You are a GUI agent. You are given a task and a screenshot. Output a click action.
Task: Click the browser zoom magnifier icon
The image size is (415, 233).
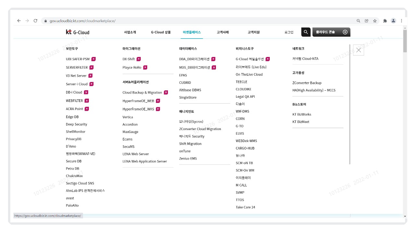(358, 21)
